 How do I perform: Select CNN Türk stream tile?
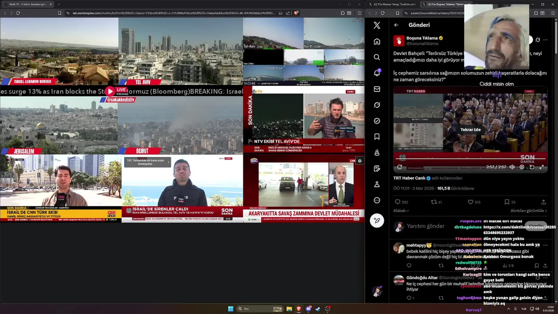click(61, 188)
